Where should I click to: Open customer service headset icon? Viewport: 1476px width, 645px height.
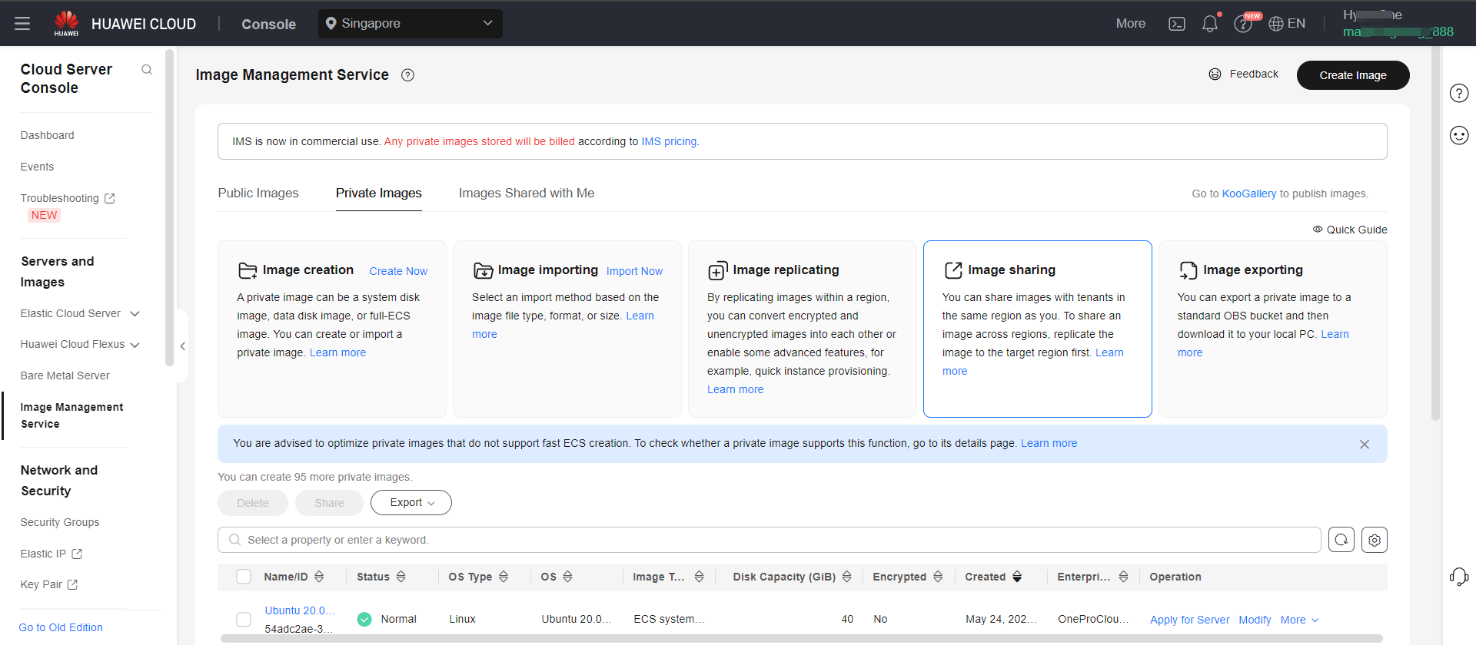pyautogui.click(x=1459, y=577)
